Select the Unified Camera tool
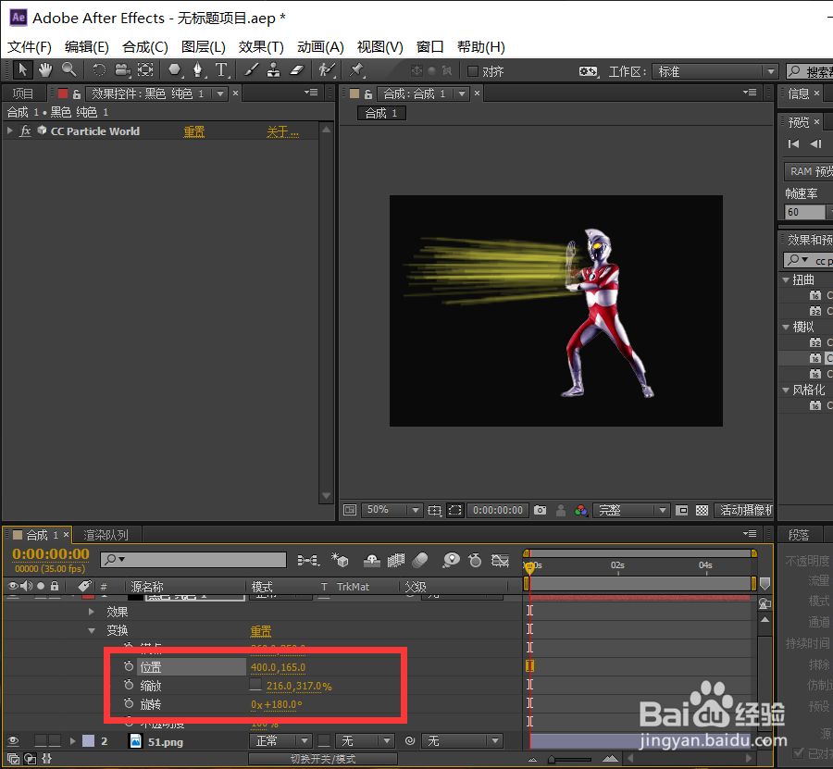The width and height of the screenshot is (833, 769). (123, 70)
